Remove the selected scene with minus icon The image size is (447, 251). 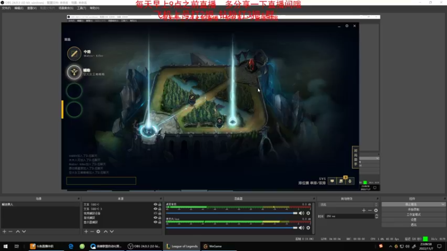click(11, 231)
